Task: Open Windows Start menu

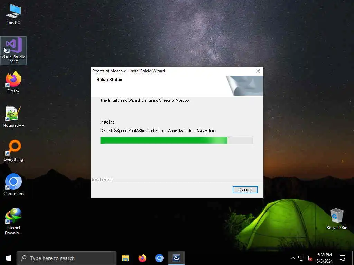Action: point(8,258)
